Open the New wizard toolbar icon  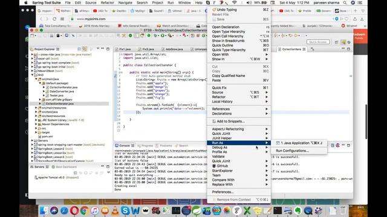point(32,36)
